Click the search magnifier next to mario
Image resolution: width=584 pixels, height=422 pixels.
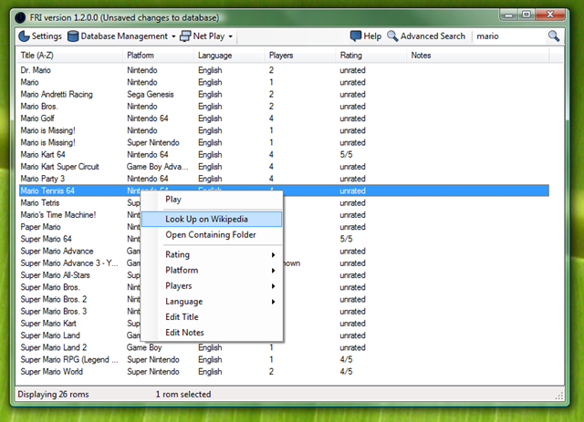554,36
